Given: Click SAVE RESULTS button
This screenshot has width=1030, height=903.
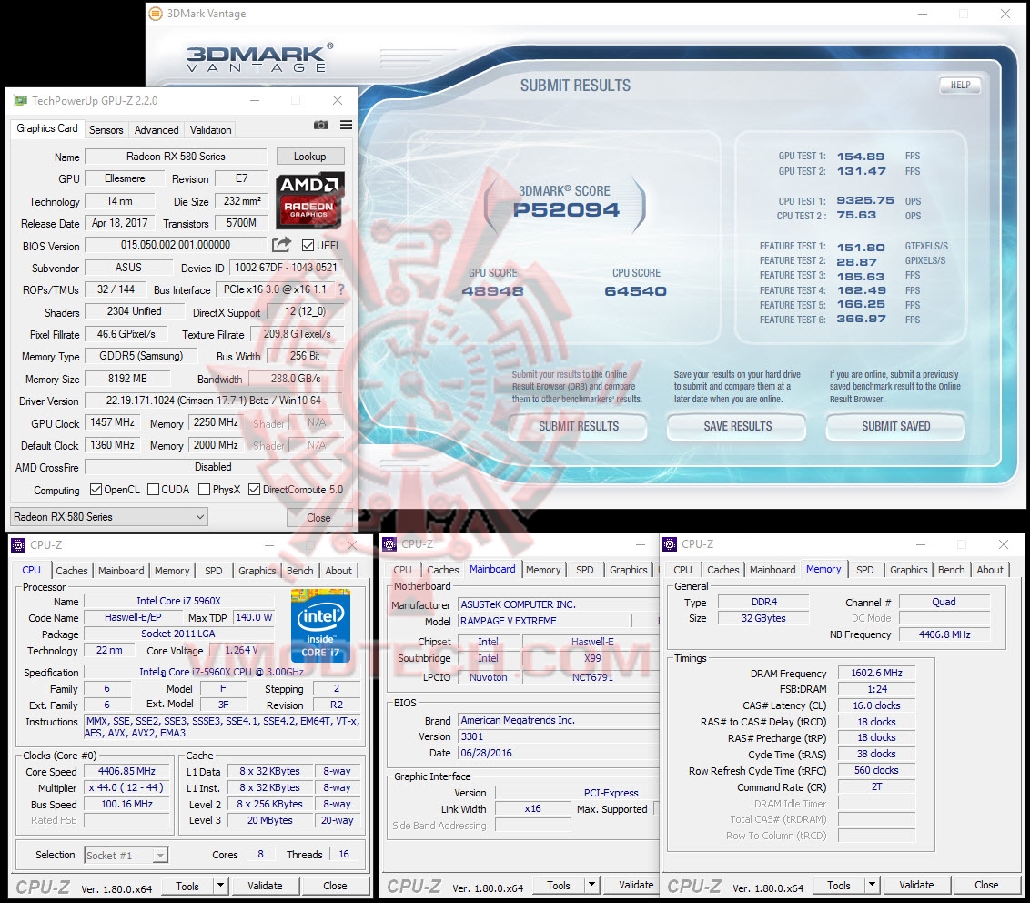Looking at the screenshot, I should [x=737, y=427].
